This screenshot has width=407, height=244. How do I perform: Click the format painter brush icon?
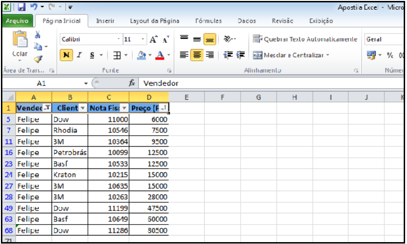coord(38,58)
